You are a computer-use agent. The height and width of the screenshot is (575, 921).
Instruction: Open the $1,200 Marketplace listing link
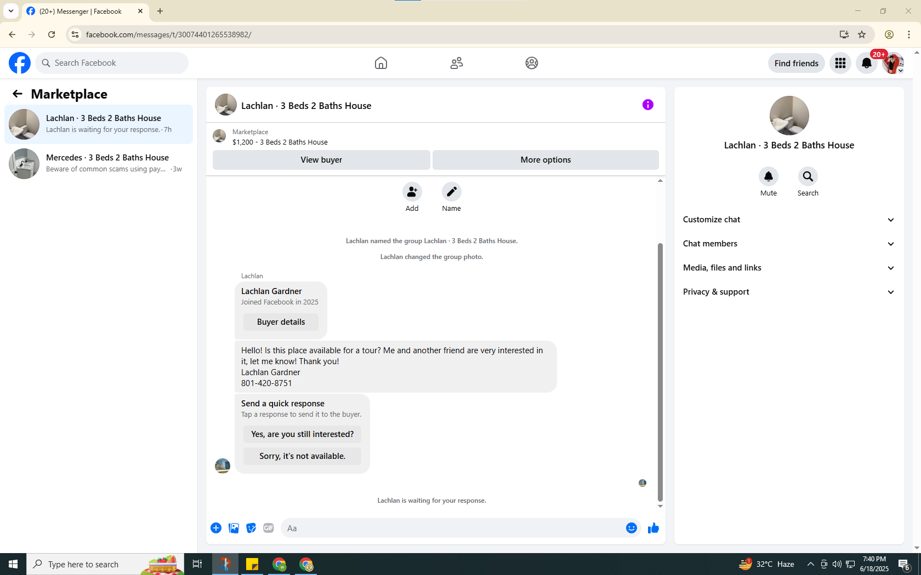pyautogui.click(x=280, y=142)
